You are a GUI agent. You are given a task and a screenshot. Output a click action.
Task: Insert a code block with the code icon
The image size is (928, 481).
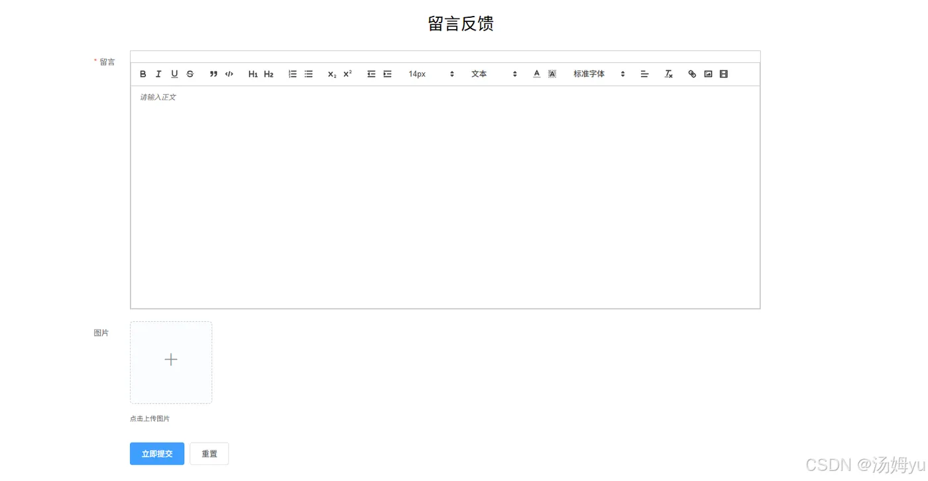pos(229,74)
